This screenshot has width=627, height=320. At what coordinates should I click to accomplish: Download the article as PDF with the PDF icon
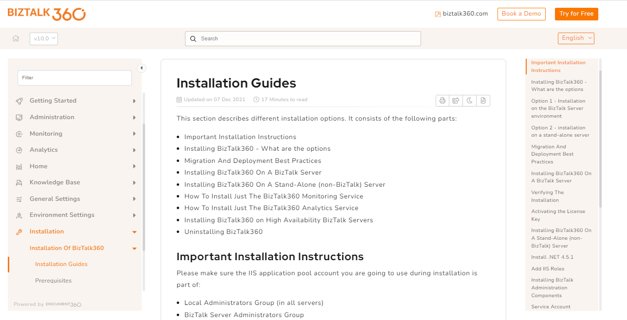tap(483, 101)
